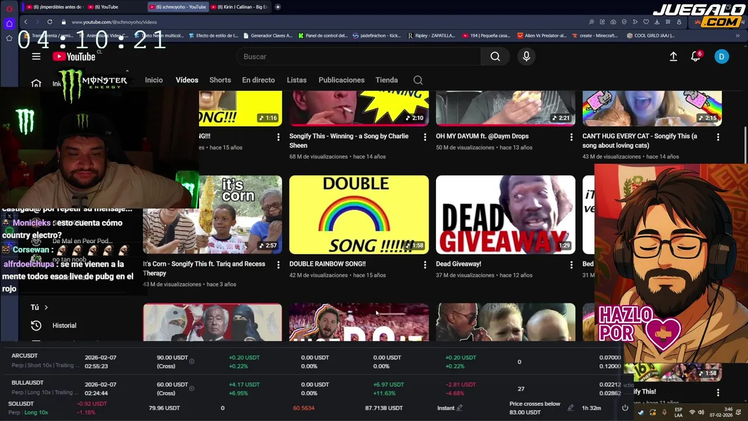
Task: Open options menu for DOUBLE RAINBOW SONG video
Action: [x=425, y=265]
